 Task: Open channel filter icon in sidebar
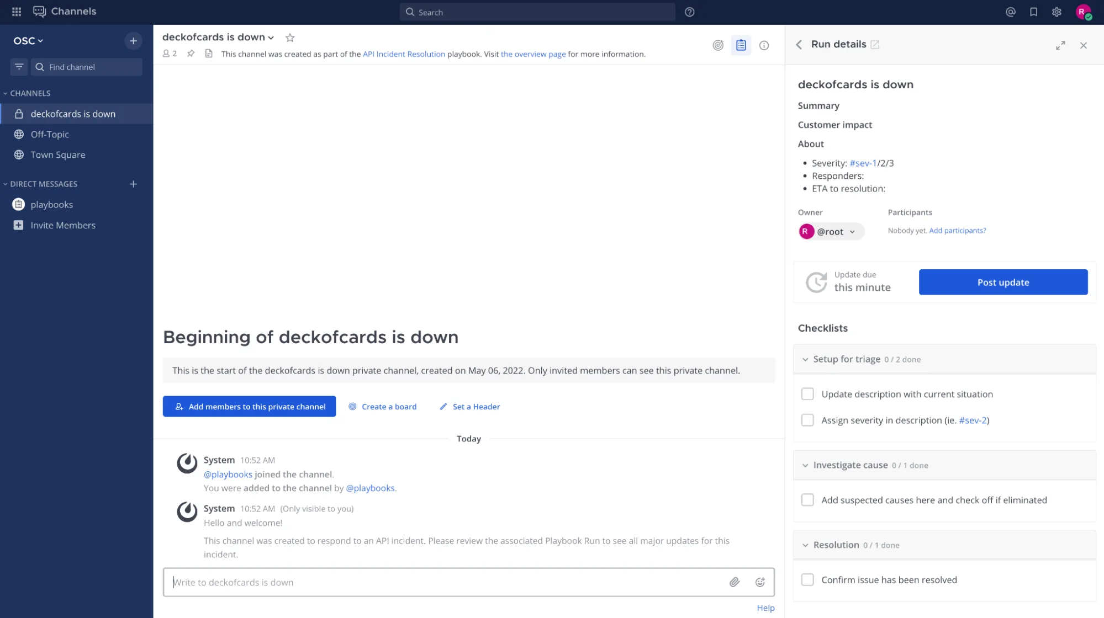pos(19,67)
